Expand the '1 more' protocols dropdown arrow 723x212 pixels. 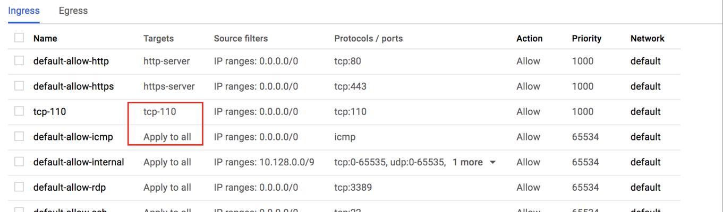tap(492, 162)
